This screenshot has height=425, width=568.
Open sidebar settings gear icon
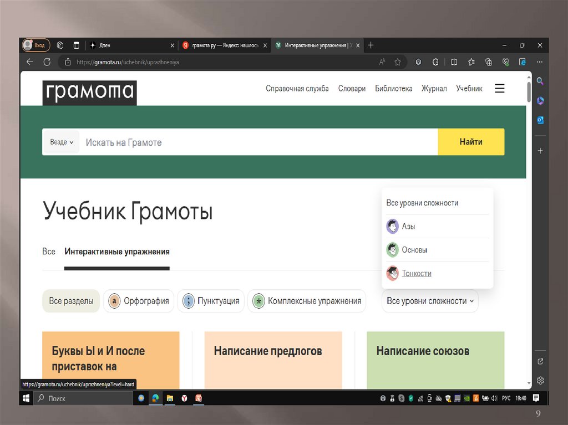click(x=540, y=381)
